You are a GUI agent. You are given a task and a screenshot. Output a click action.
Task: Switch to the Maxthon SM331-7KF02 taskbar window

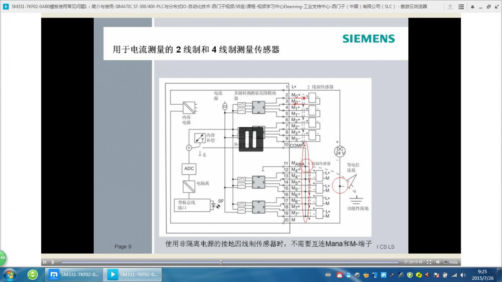74,275
